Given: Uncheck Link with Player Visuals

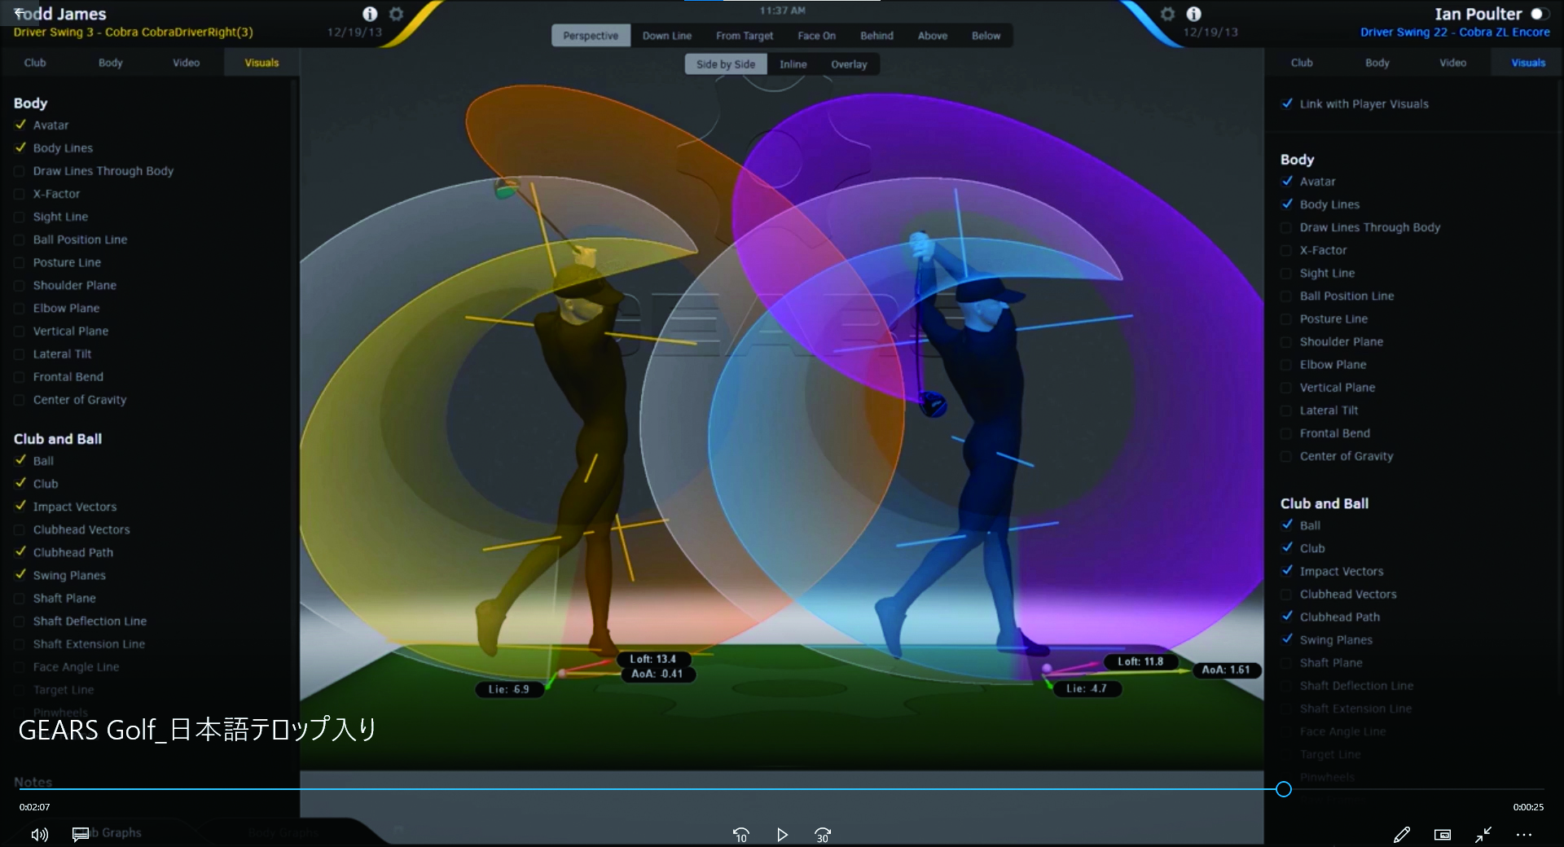Looking at the screenshot, I should 1287,103.
